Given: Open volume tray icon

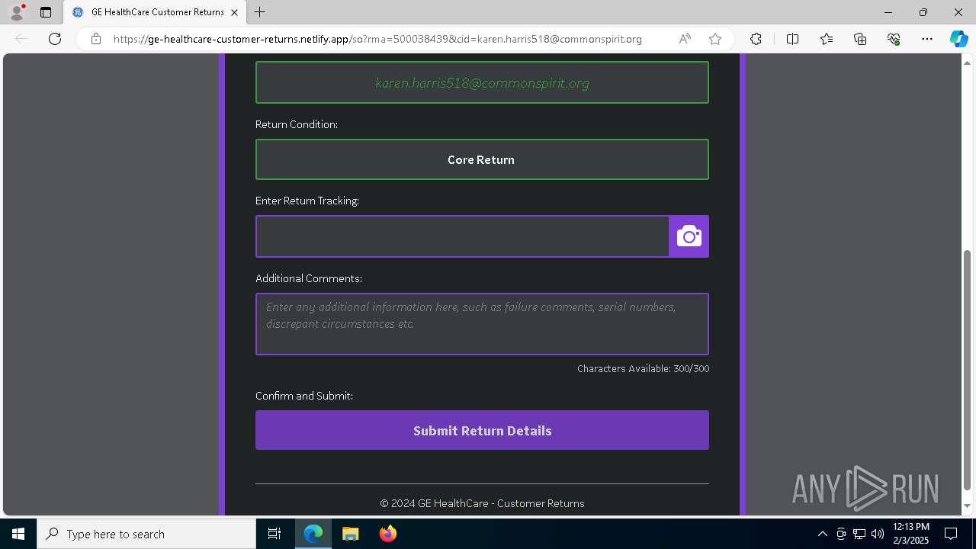Looking at the screenshot, I should [x=878, y=534].
